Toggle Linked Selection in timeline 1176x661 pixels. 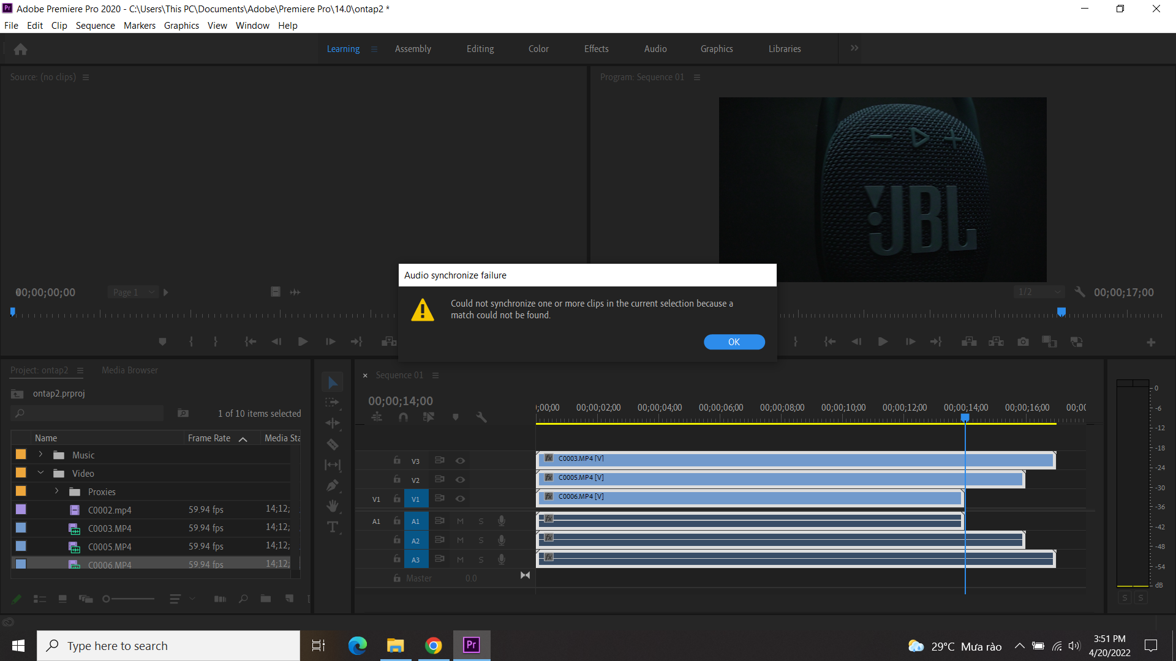(x=429, y=417)
